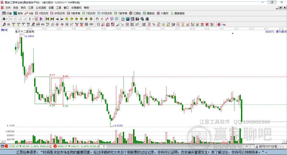The image size is (287, 155).
Task: Open the calculator tool
Action: [128, 19]
